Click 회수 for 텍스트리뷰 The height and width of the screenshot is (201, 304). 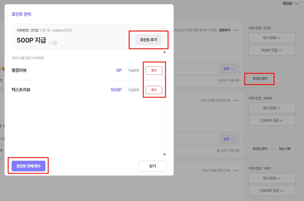coord(154,90)
